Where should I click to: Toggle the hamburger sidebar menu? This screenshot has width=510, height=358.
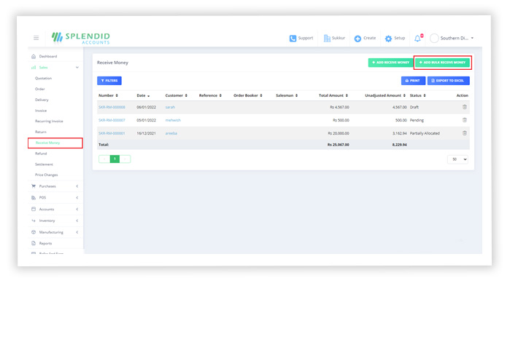click(x=36, y=38)
